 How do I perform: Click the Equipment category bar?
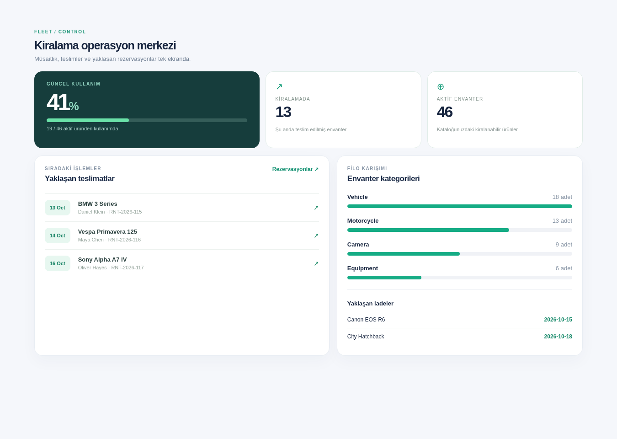460,278
